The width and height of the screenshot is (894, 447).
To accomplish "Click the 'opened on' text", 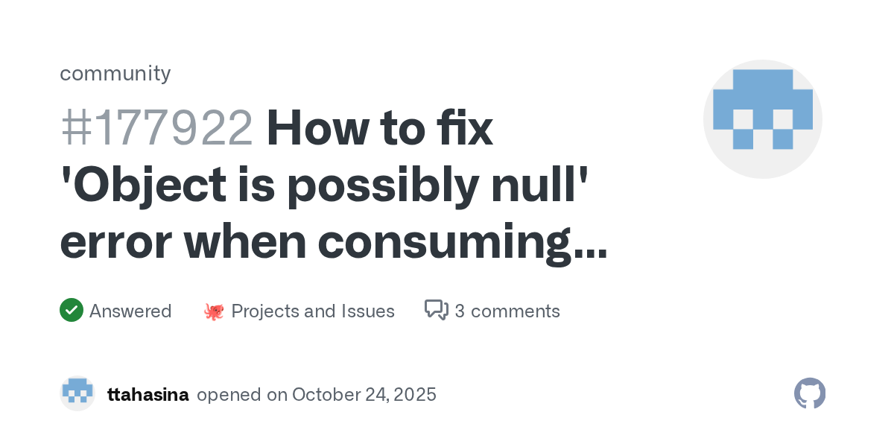I will (x=242, y=394).
